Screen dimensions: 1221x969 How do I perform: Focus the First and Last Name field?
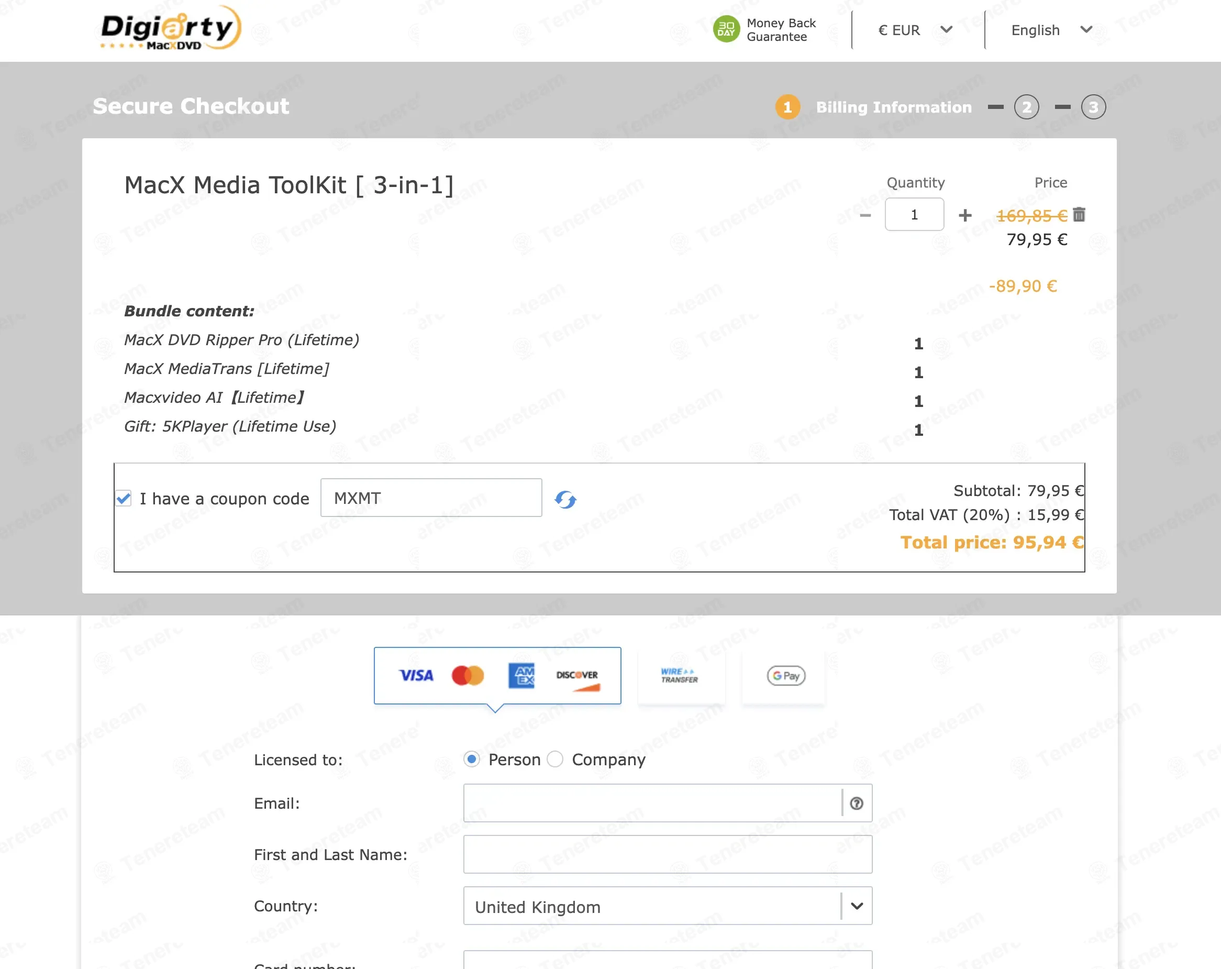point(668,854)
